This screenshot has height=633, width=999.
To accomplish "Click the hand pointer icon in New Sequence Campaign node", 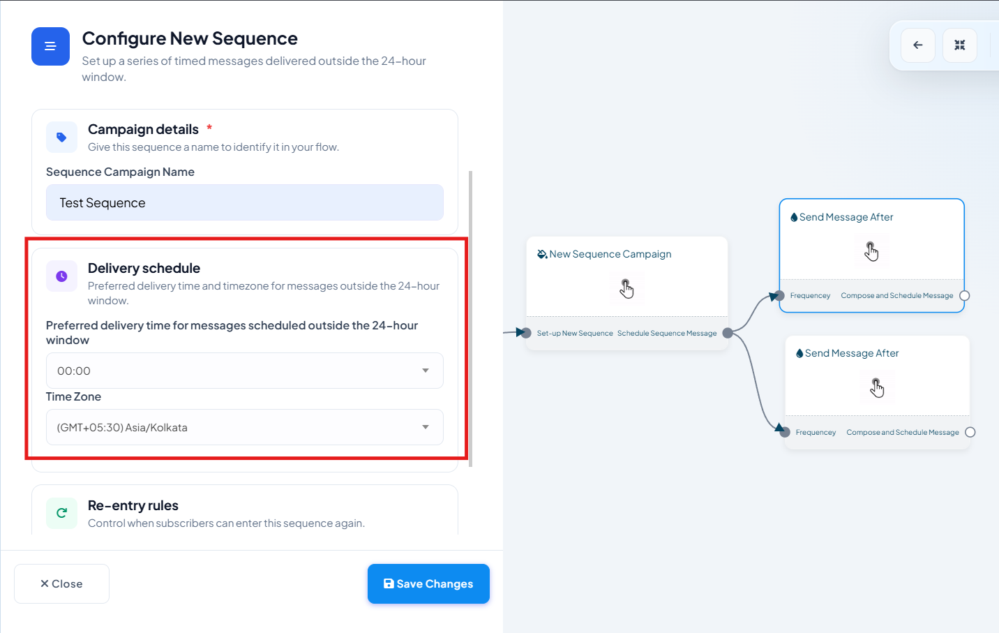I will tap(626, 288).
